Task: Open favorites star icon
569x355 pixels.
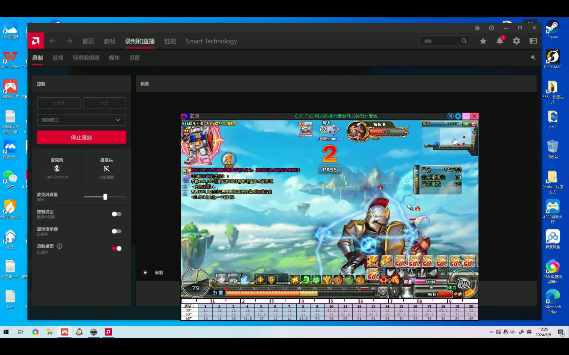Action: 483,41
